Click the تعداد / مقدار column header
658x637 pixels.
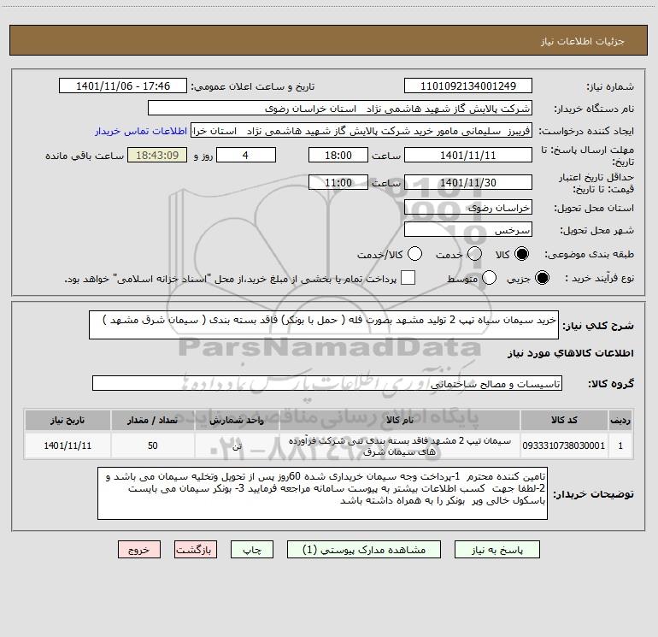pos(152,421)
